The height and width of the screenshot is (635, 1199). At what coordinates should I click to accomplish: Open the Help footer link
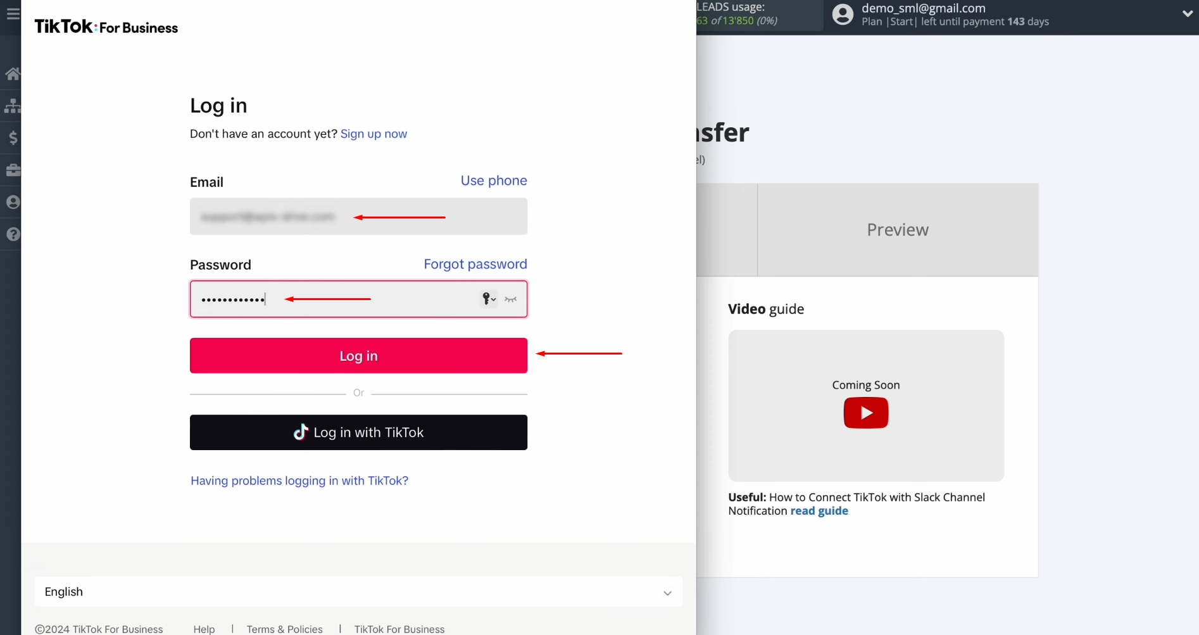coord(204,629)
